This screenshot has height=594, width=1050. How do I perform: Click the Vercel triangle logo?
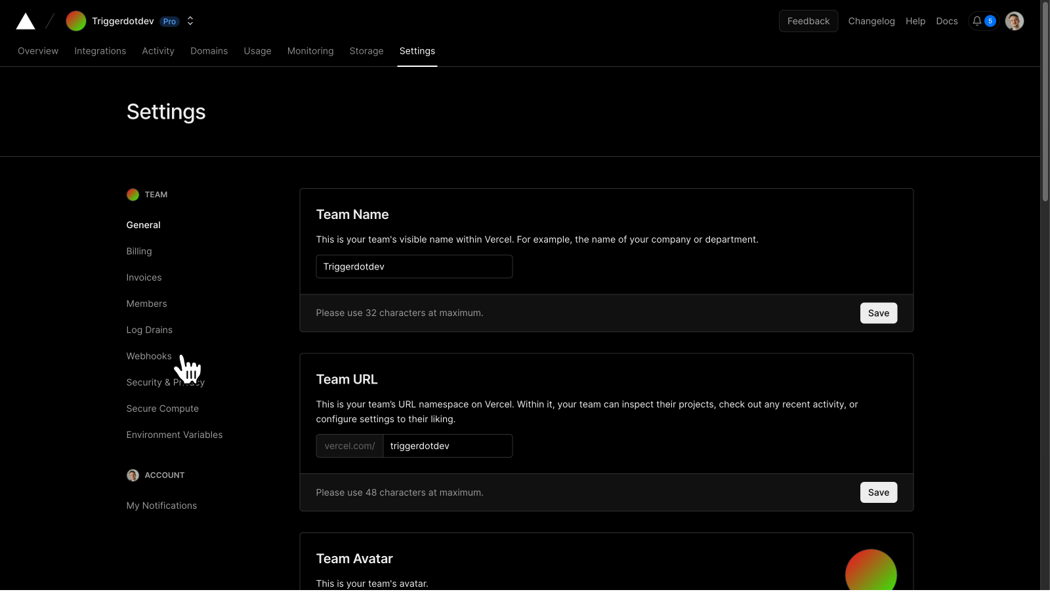point(26,21)
